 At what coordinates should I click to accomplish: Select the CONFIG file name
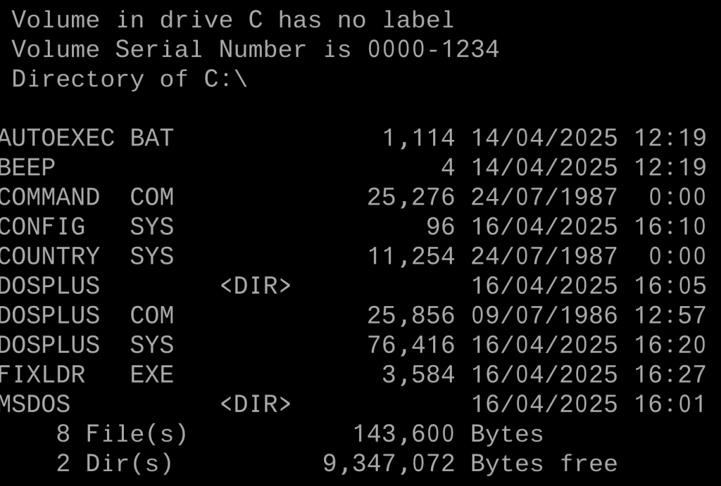click(42, 226)
